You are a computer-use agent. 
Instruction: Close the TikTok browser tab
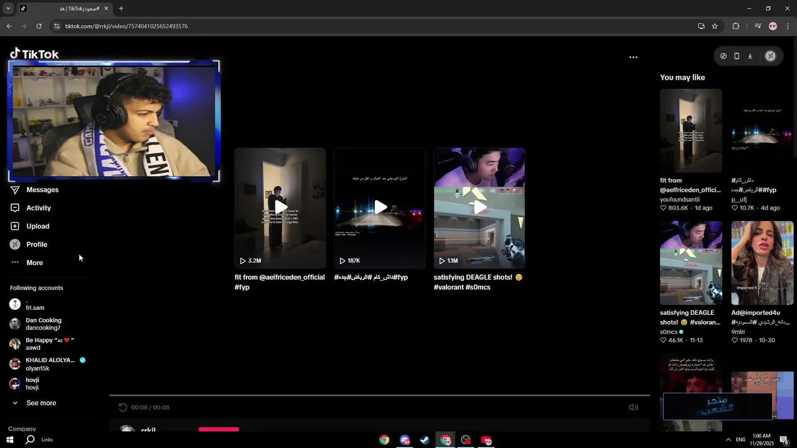(x=106, y=9)
